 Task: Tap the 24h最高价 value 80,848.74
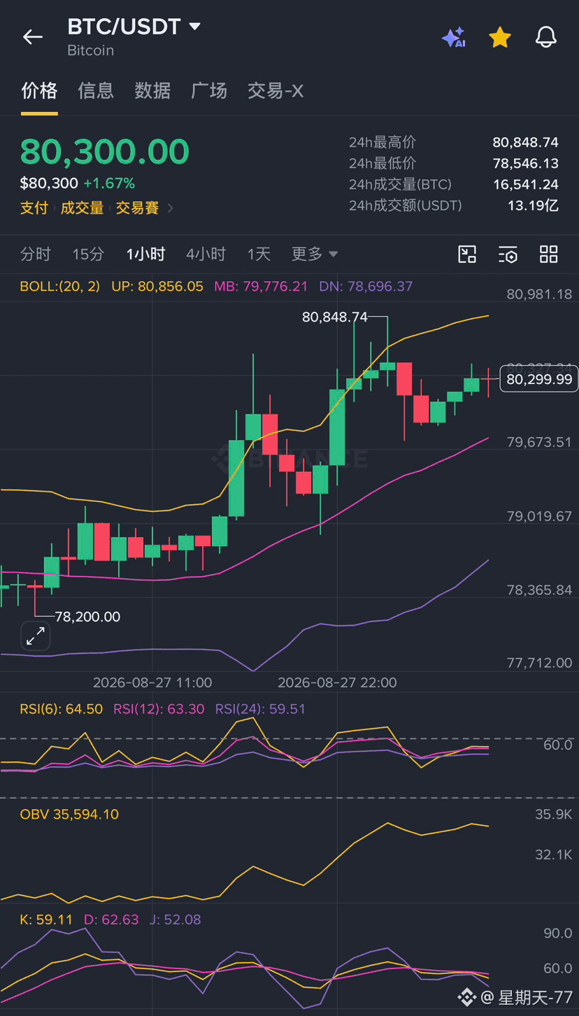(x=525, y=143)
